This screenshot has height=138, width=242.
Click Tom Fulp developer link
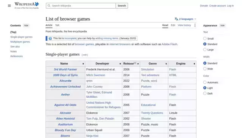pyautogui.click(x=92, y=119)
